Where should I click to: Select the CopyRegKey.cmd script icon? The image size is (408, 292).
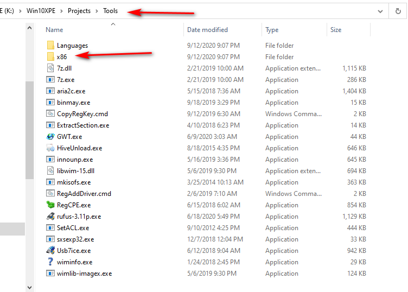(x=50, y=114)
